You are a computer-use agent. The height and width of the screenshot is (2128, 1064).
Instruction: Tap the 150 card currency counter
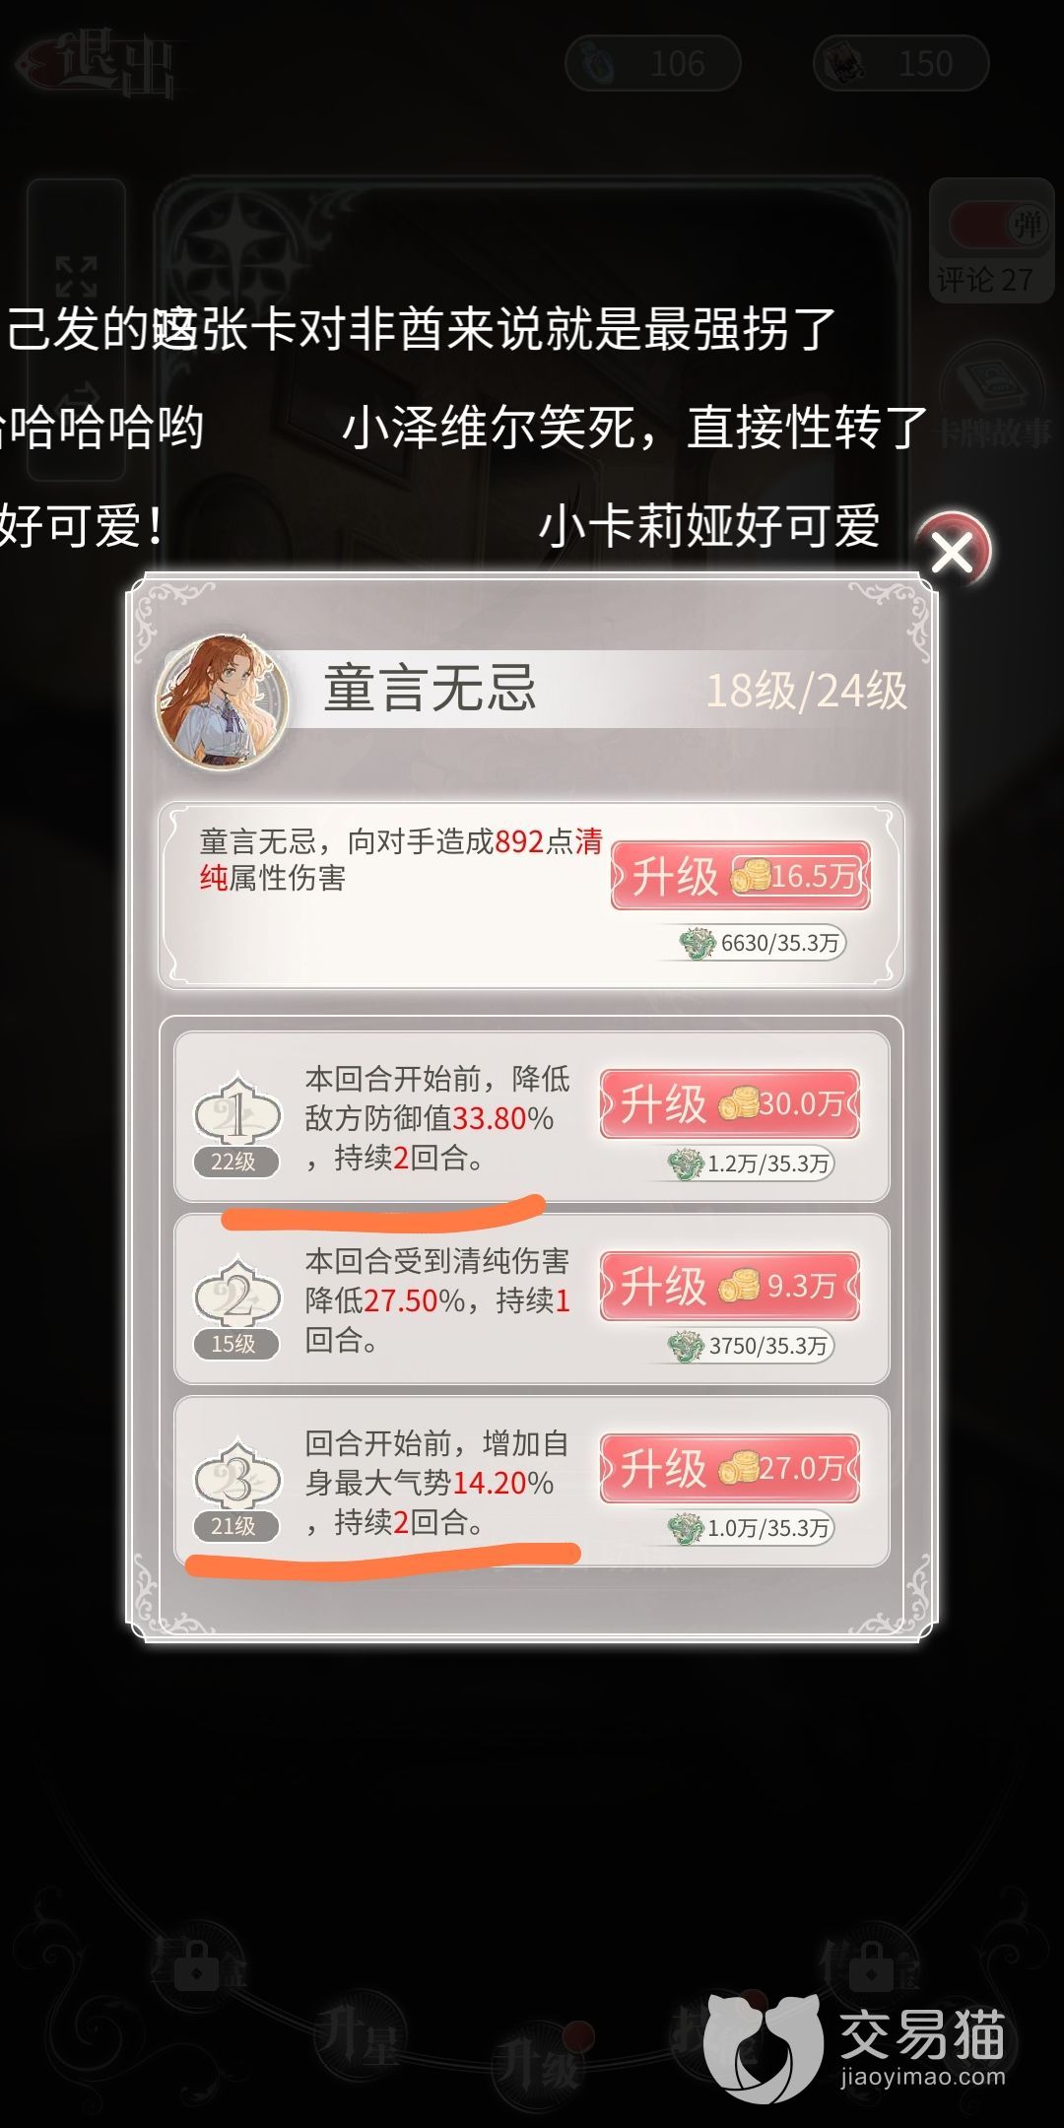click(900, 64)
